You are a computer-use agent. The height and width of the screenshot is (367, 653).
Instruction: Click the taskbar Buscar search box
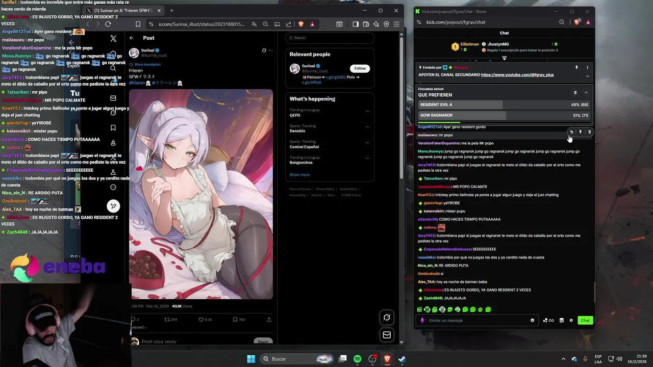[x=297, y=359]
